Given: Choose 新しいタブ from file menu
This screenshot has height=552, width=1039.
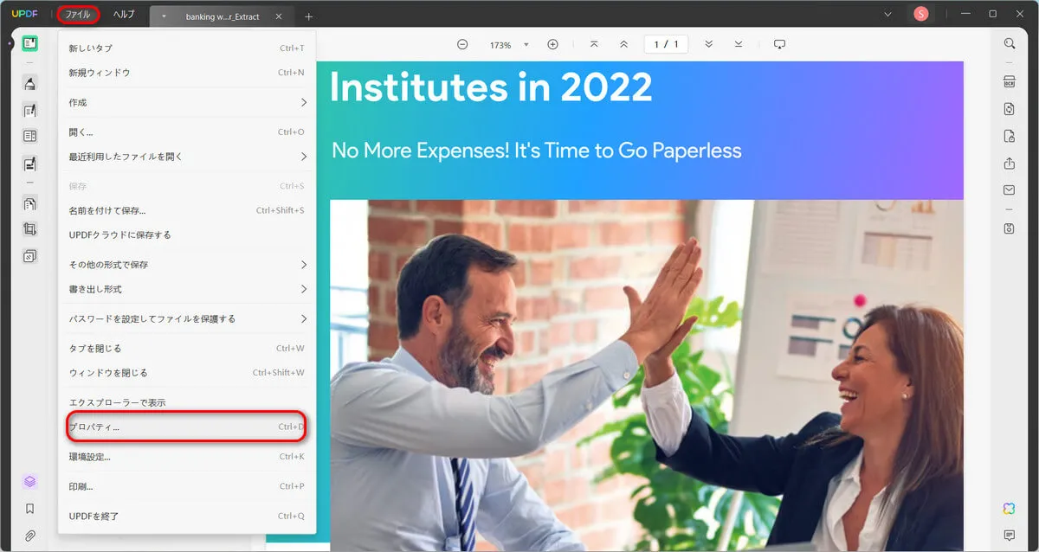Looking at the screenshot, I should pyautogui.click(x=188, y=48).
